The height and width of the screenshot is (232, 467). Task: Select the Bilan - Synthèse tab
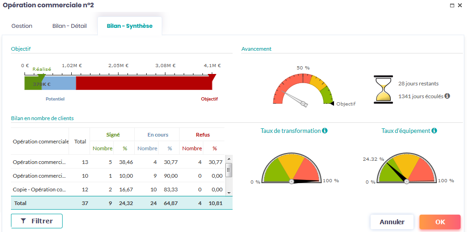coord(130,26)
